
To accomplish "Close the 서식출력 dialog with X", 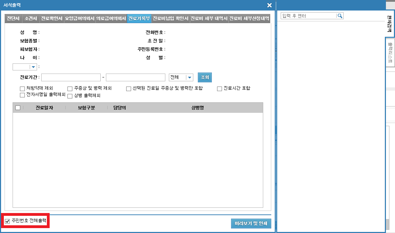I will (269, 5).
